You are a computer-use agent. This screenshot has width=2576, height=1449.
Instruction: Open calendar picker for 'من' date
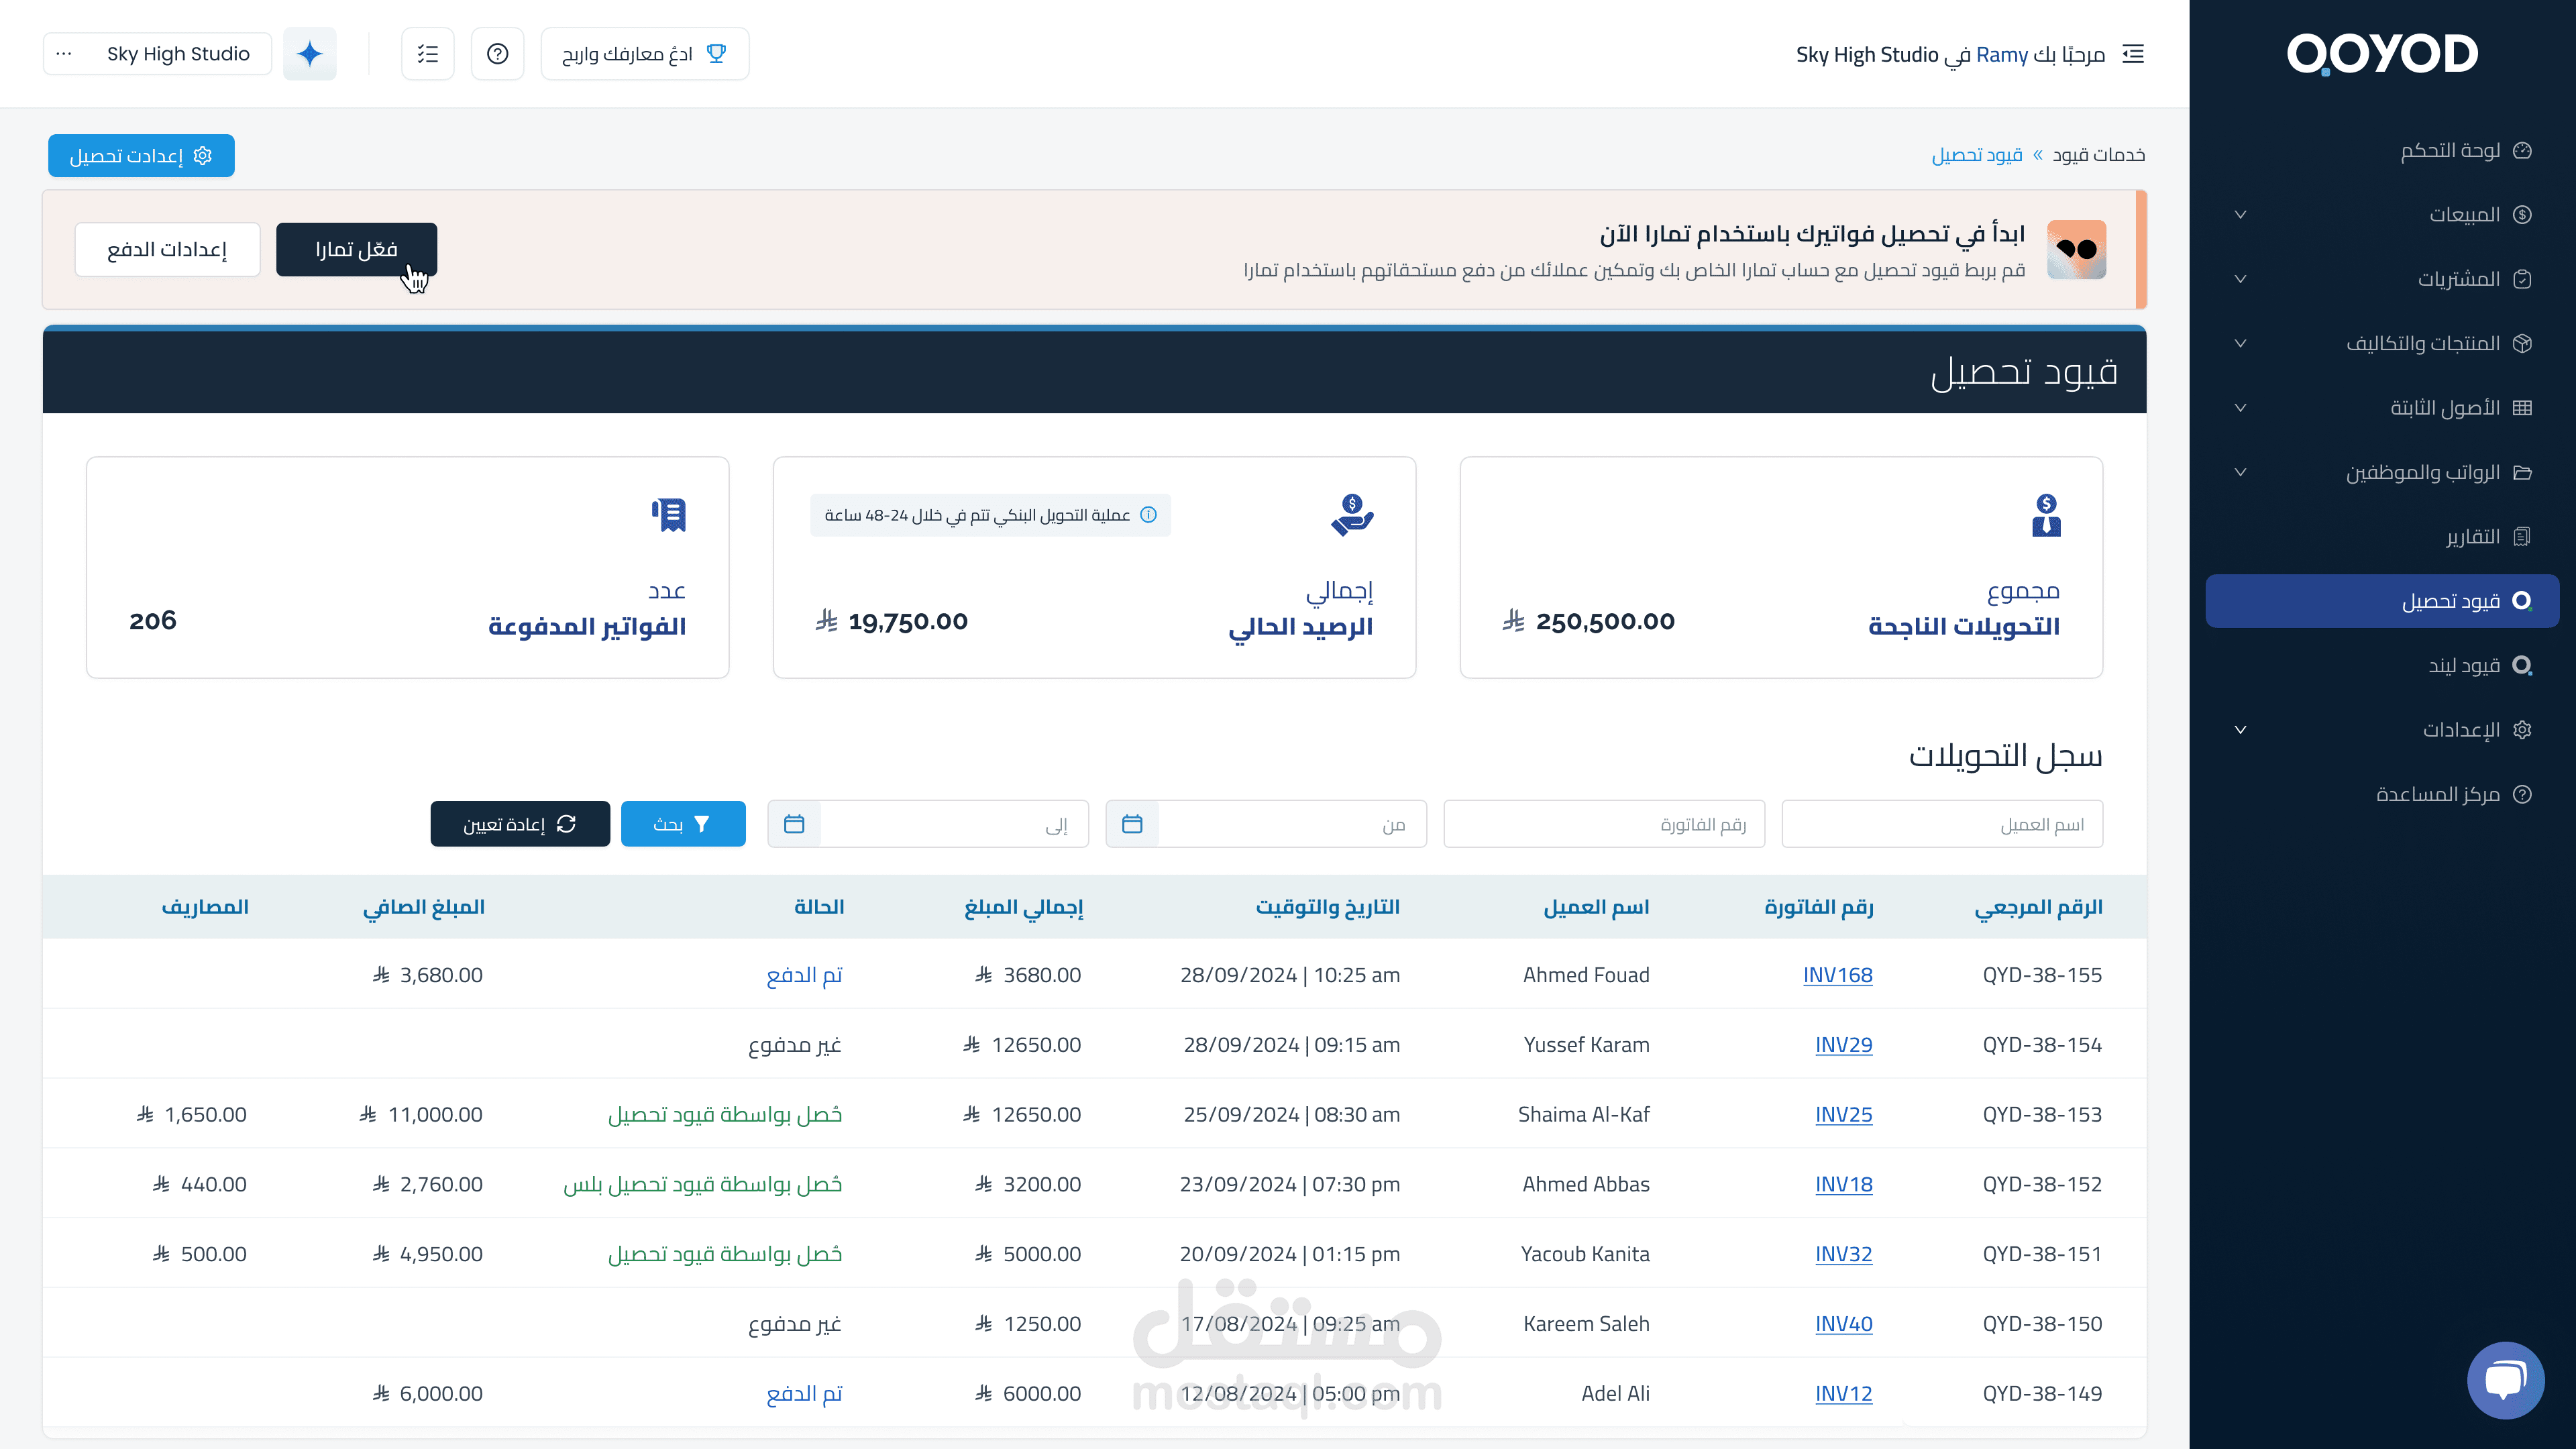tap(1132, 824)
